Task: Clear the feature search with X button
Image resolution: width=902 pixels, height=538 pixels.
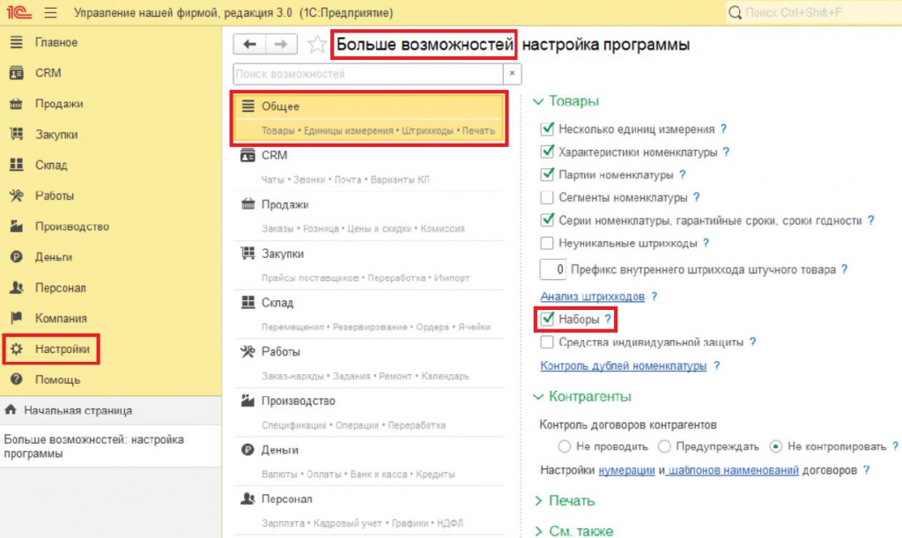Action: click(x=512, y=74)
